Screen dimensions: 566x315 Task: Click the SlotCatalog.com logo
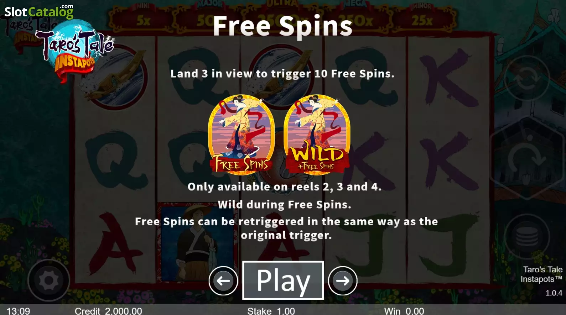click(x=39, y=11)
